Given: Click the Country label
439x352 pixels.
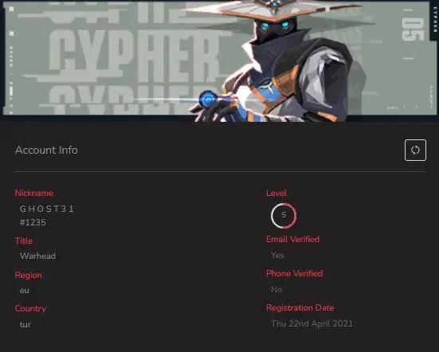Looking at the screenshot, I should click(x=30, y=308).
